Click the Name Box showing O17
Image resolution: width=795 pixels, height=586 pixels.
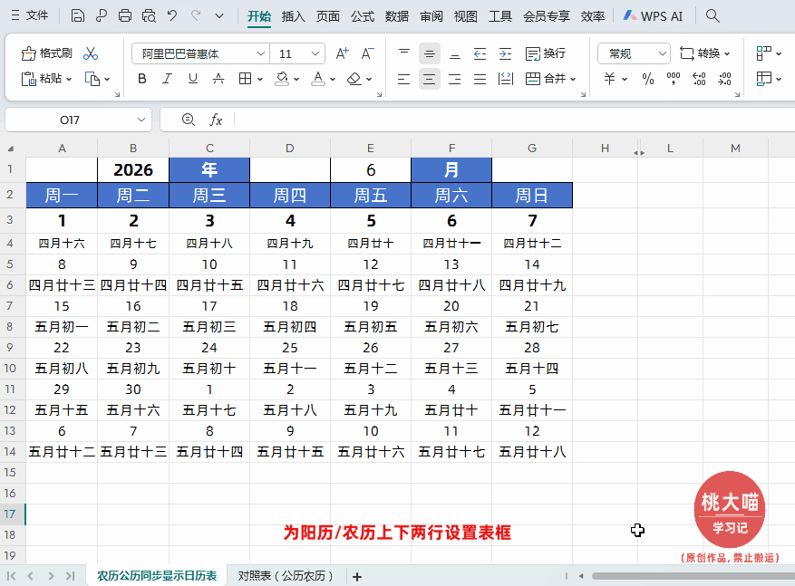click(x=68, y=119)
